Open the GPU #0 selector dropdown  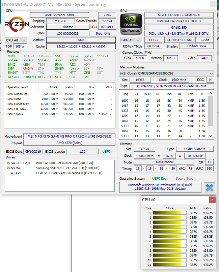point(131,40)
